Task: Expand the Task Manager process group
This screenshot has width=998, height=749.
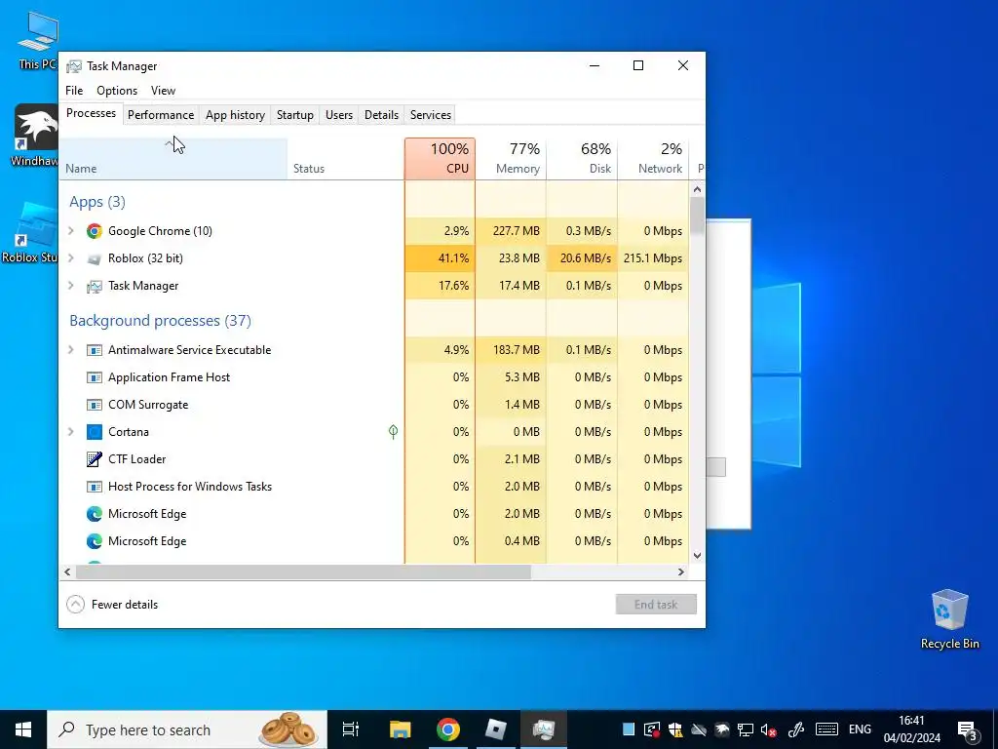Action: click(71, 286)
